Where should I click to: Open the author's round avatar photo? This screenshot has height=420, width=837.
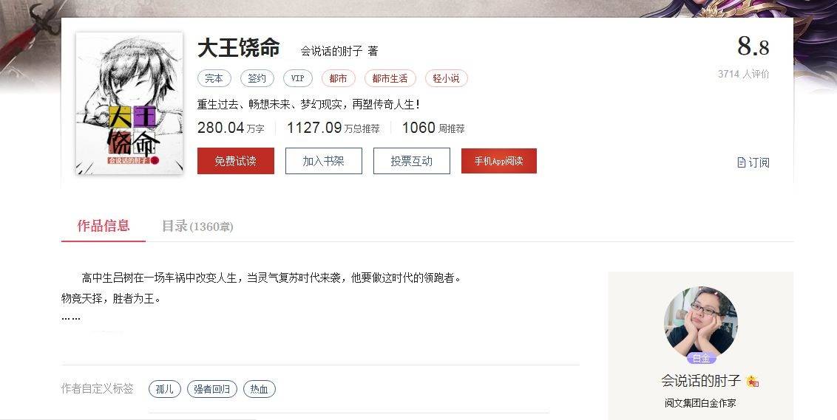(700, 323)
